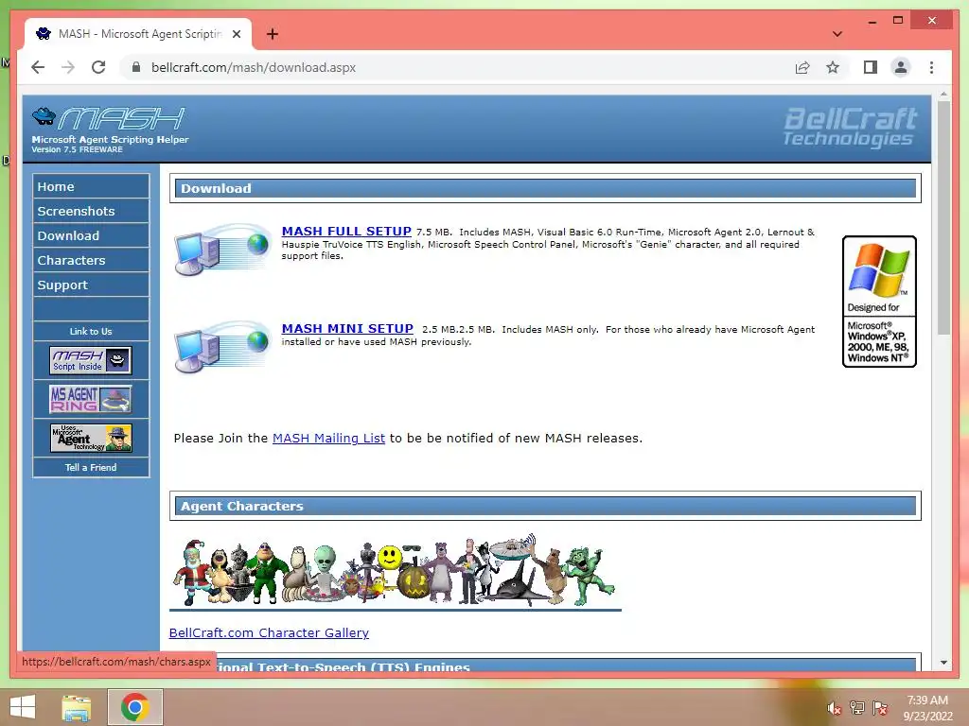Image resolution: width=969 pixels, height=726 pixels.
Task: Click the Chrome taskbar icon
Action: [135, 707]
